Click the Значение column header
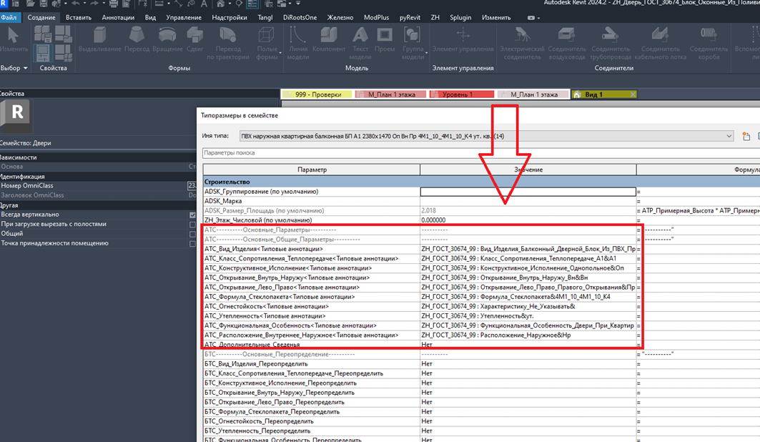 point(528,170)
